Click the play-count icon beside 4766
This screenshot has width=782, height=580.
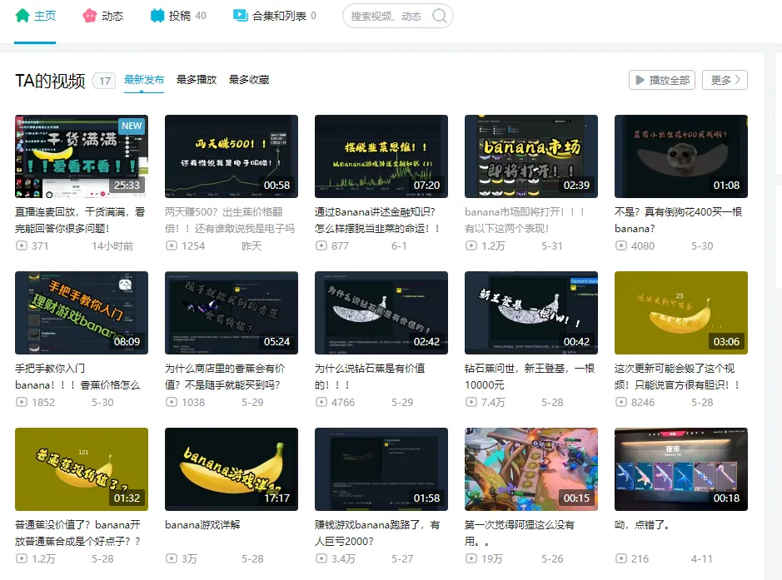click(x=321, y=402)
